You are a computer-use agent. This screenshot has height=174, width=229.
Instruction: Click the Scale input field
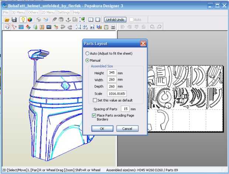click(x=117, y=93)
